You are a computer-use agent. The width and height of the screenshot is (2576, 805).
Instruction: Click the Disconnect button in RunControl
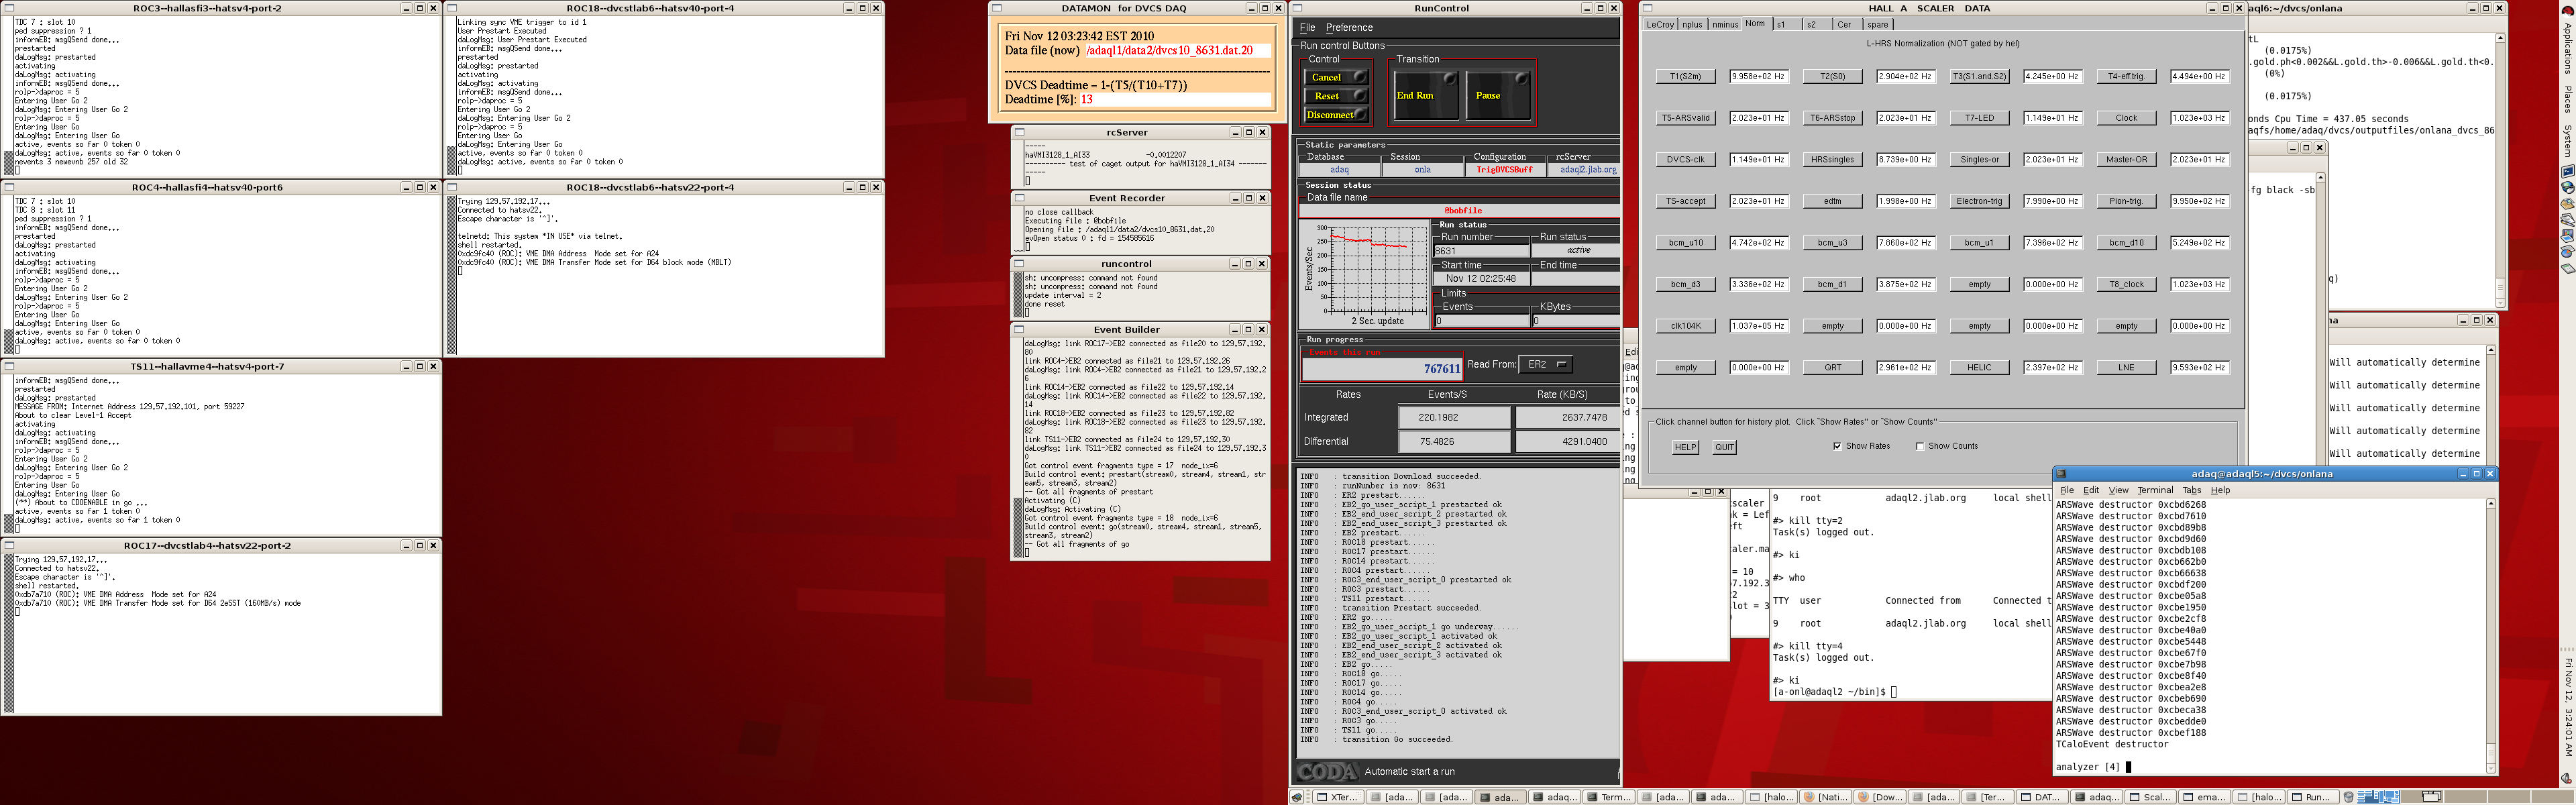pos(1336,115)
